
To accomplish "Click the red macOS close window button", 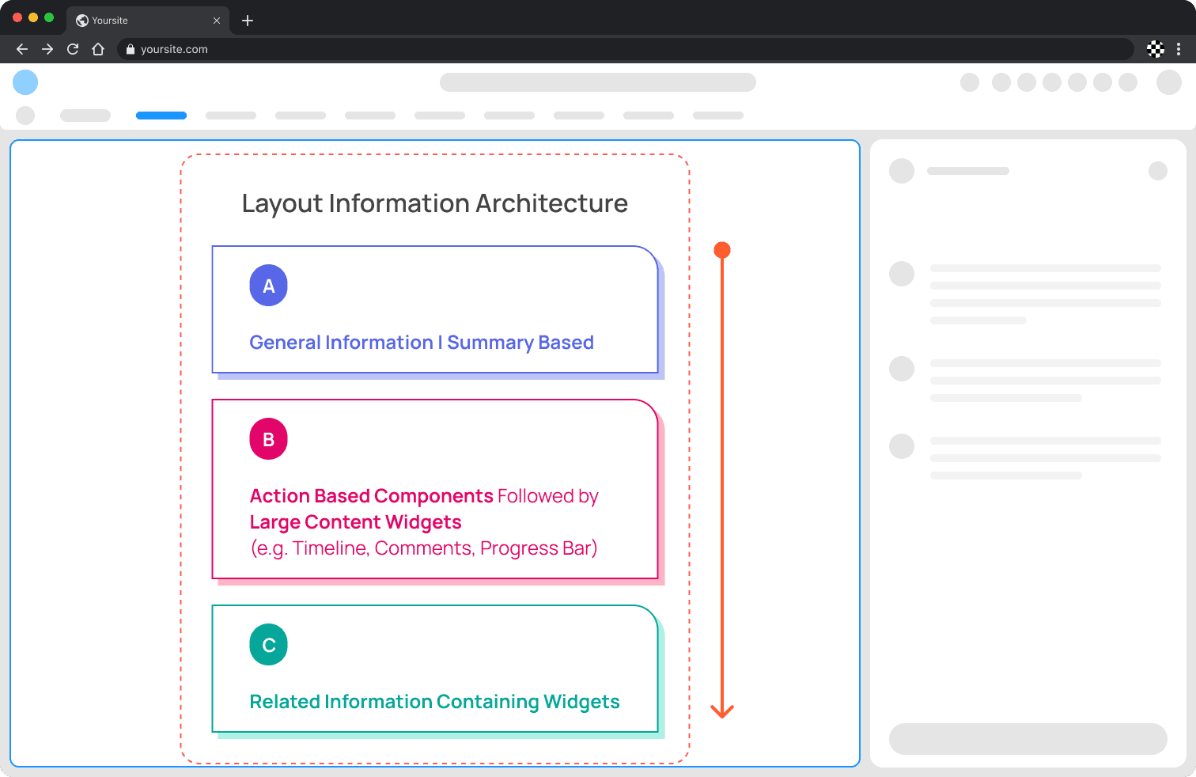I will point(17,17).
